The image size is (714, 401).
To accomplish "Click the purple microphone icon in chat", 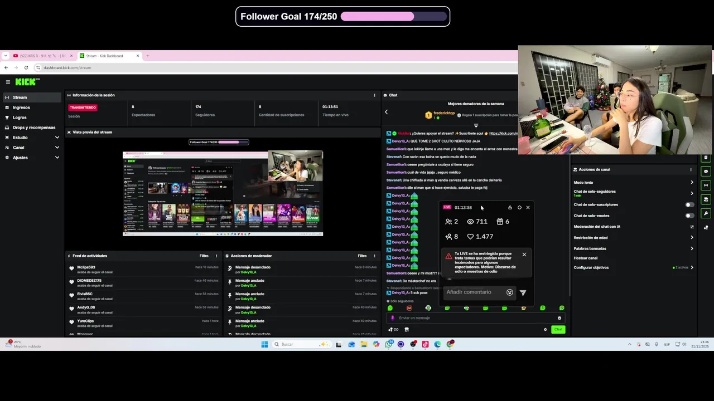I will click(393, 318).
